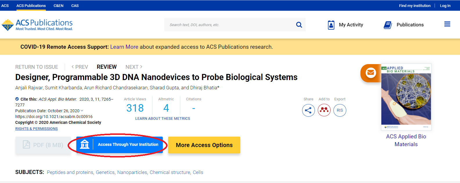Click the ACS Publications logo

click(x=37, y=25)
